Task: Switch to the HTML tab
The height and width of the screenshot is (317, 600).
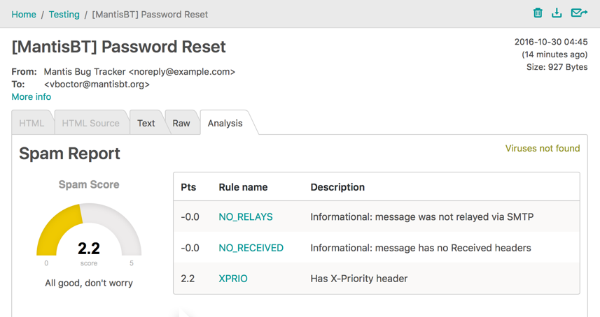Action: pyautogui.click(x=32, y=123)
